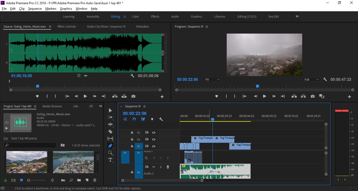Play the Source monitor clip
The width and height of the screenshot is (358, 191).
[85, 96]
